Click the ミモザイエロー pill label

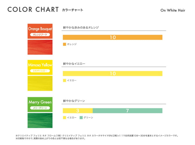coord(40,71)
